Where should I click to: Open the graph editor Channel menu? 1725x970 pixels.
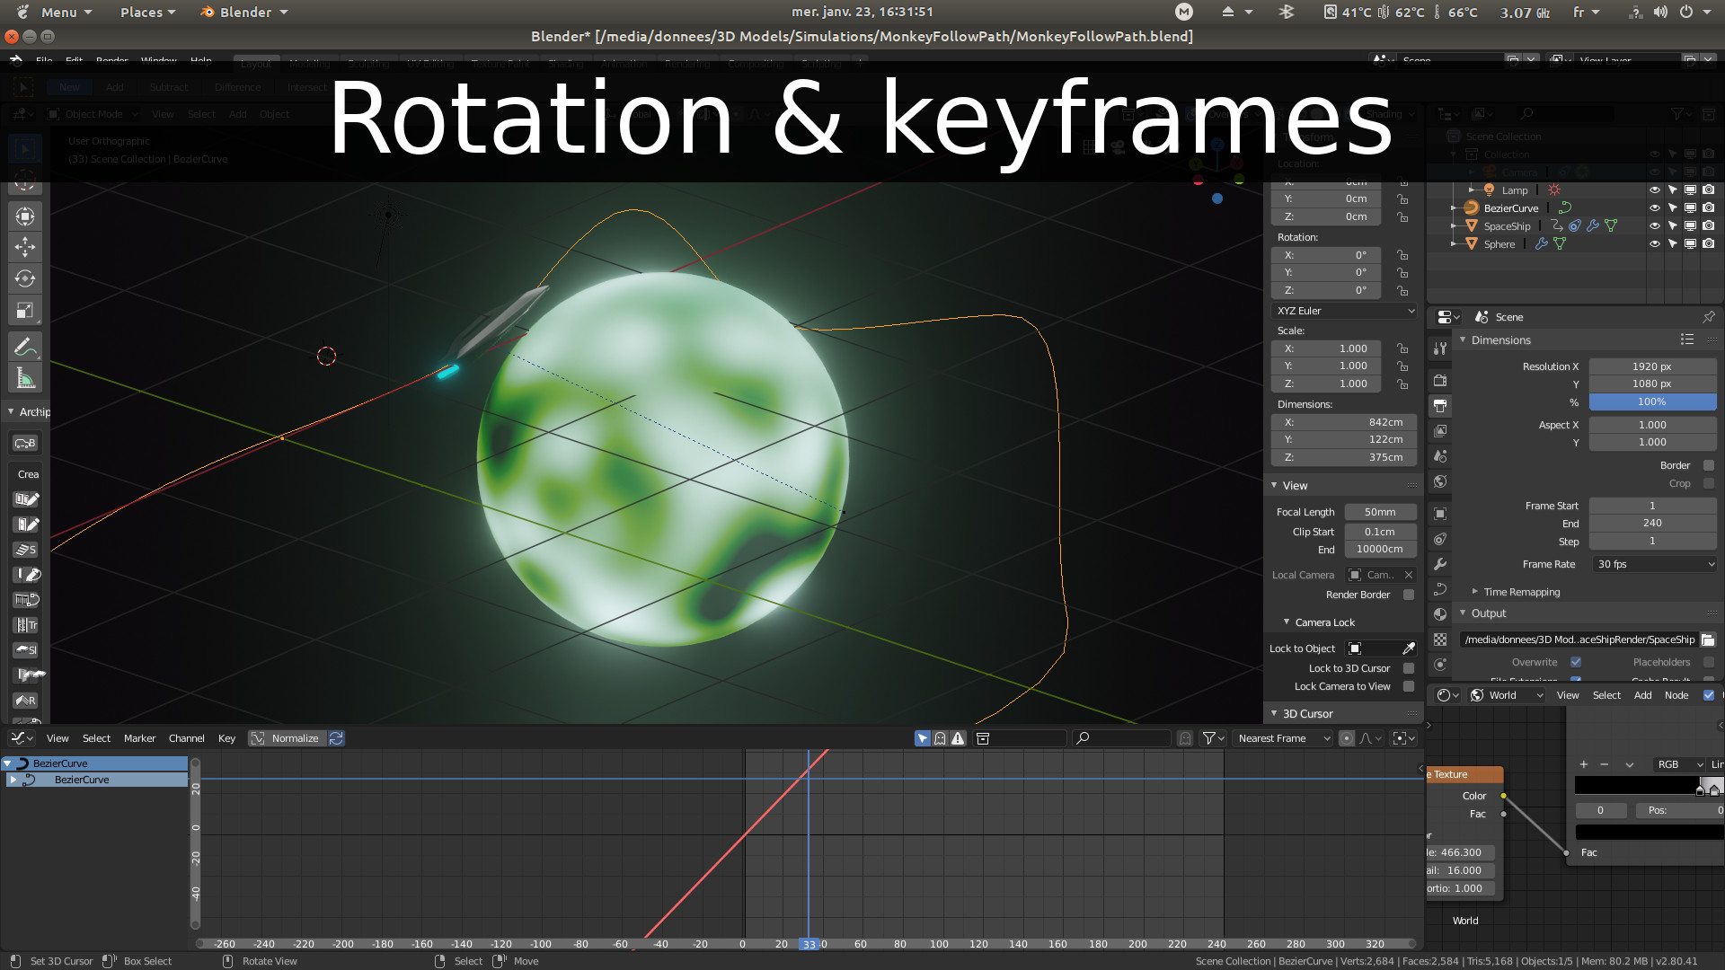click(x=186, y=738)
